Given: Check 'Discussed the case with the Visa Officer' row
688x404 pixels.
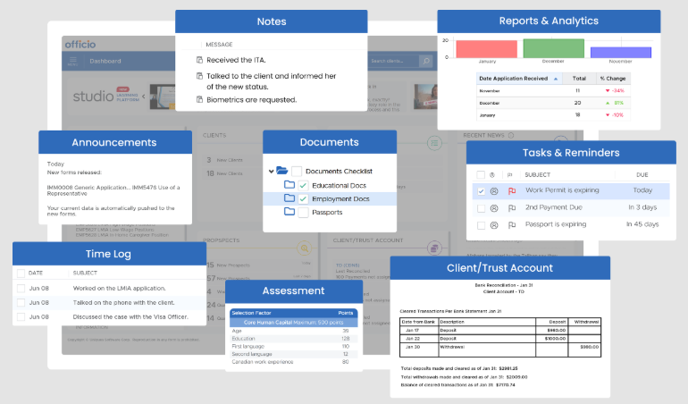Looking at the screenshot, I should pyautogui.click(x=21, y=316).
